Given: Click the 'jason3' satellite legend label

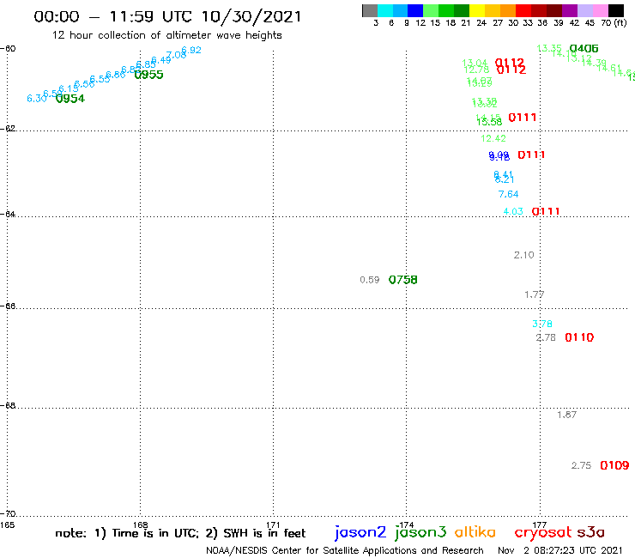Looking at the screenshot, I should [x=420, y=532].
